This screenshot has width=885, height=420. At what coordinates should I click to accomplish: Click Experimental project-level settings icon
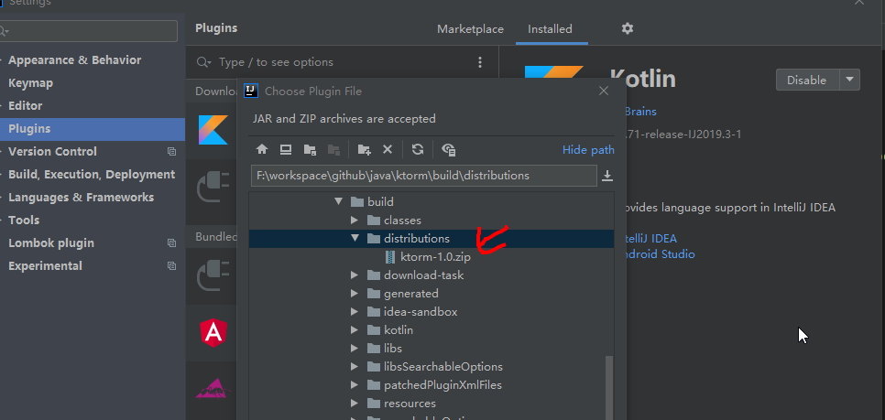(171, 265)
